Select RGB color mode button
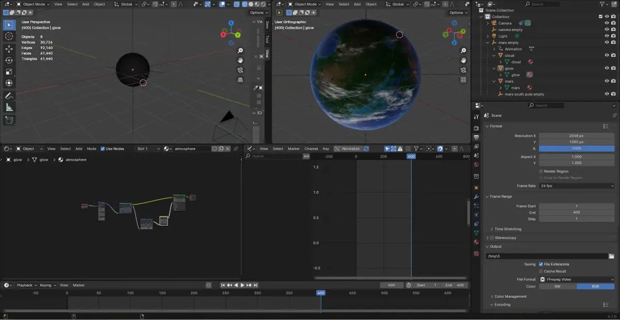620x320 pixels. coord(596,286)
